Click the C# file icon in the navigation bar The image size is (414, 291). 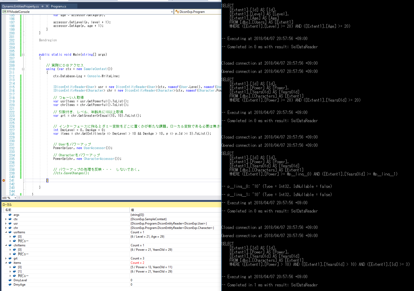[x=4, y=12]
